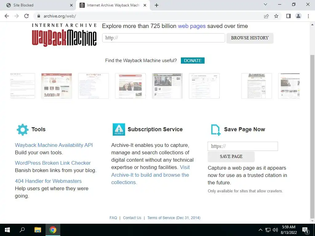
Task: Click the lock icon in address bar
Action: (39, 16)
